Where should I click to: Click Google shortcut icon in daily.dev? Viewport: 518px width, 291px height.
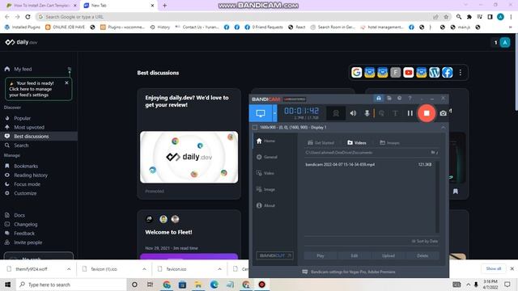pyautogui.click(x=356, y=72)
